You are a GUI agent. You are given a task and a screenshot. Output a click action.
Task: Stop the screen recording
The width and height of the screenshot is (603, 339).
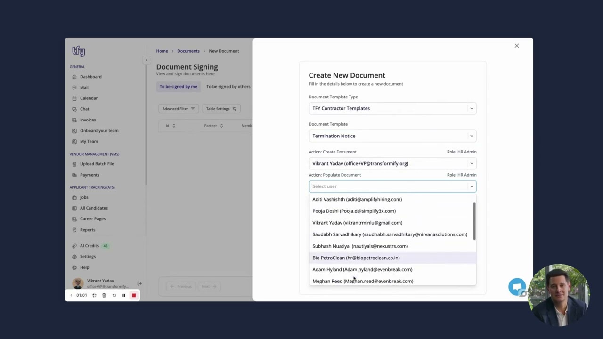tap(134, 295)
